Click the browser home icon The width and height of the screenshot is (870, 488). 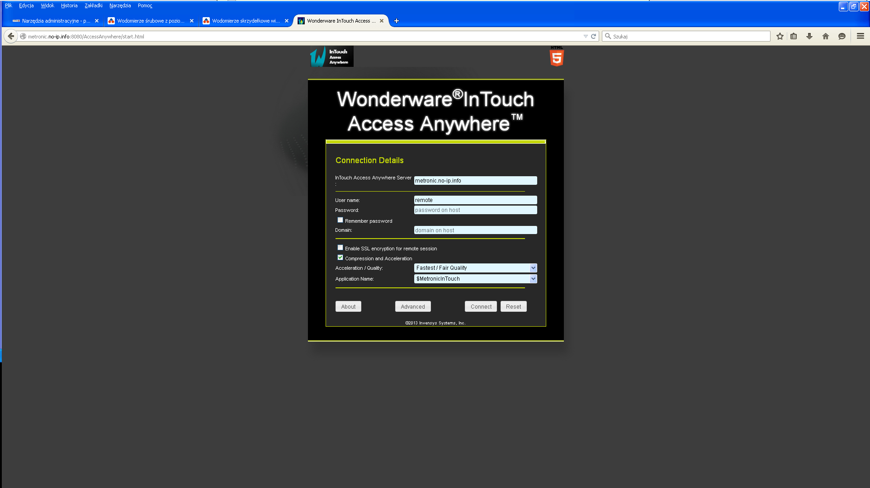(x=826, y=37)
